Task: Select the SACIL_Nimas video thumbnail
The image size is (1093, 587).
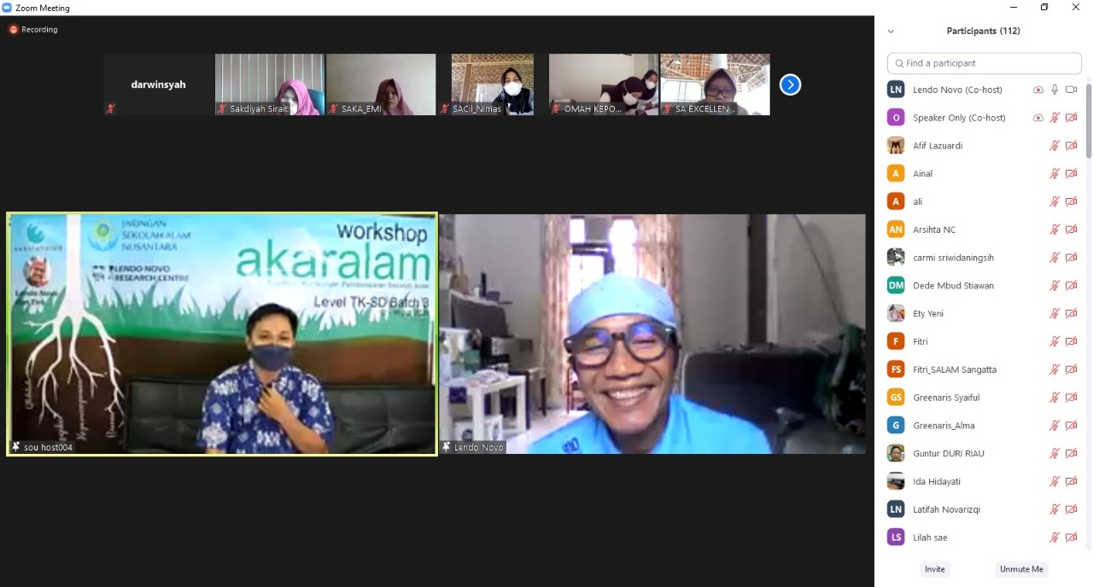Action: pos(492,84)
